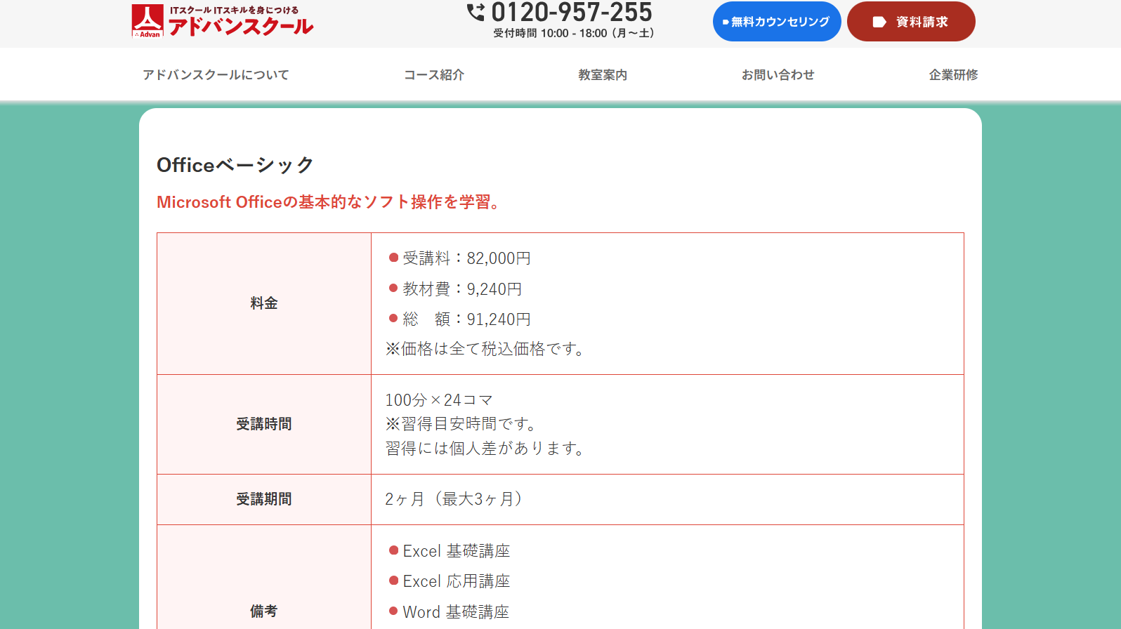Select 企業研修 in navigation bar
Screen dimensions: 1121x629
(x=953, y=74)
